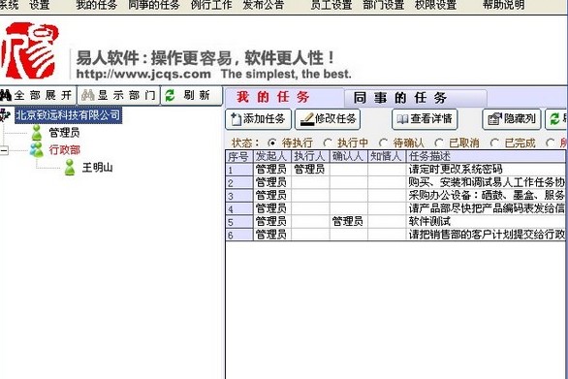Open the 例行工作 menu
Viewport: 568px width, 379px height.
point(211,5)
